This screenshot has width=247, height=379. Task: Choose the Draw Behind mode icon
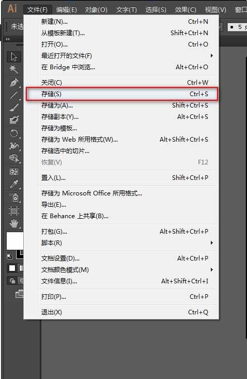click(21, 281)
